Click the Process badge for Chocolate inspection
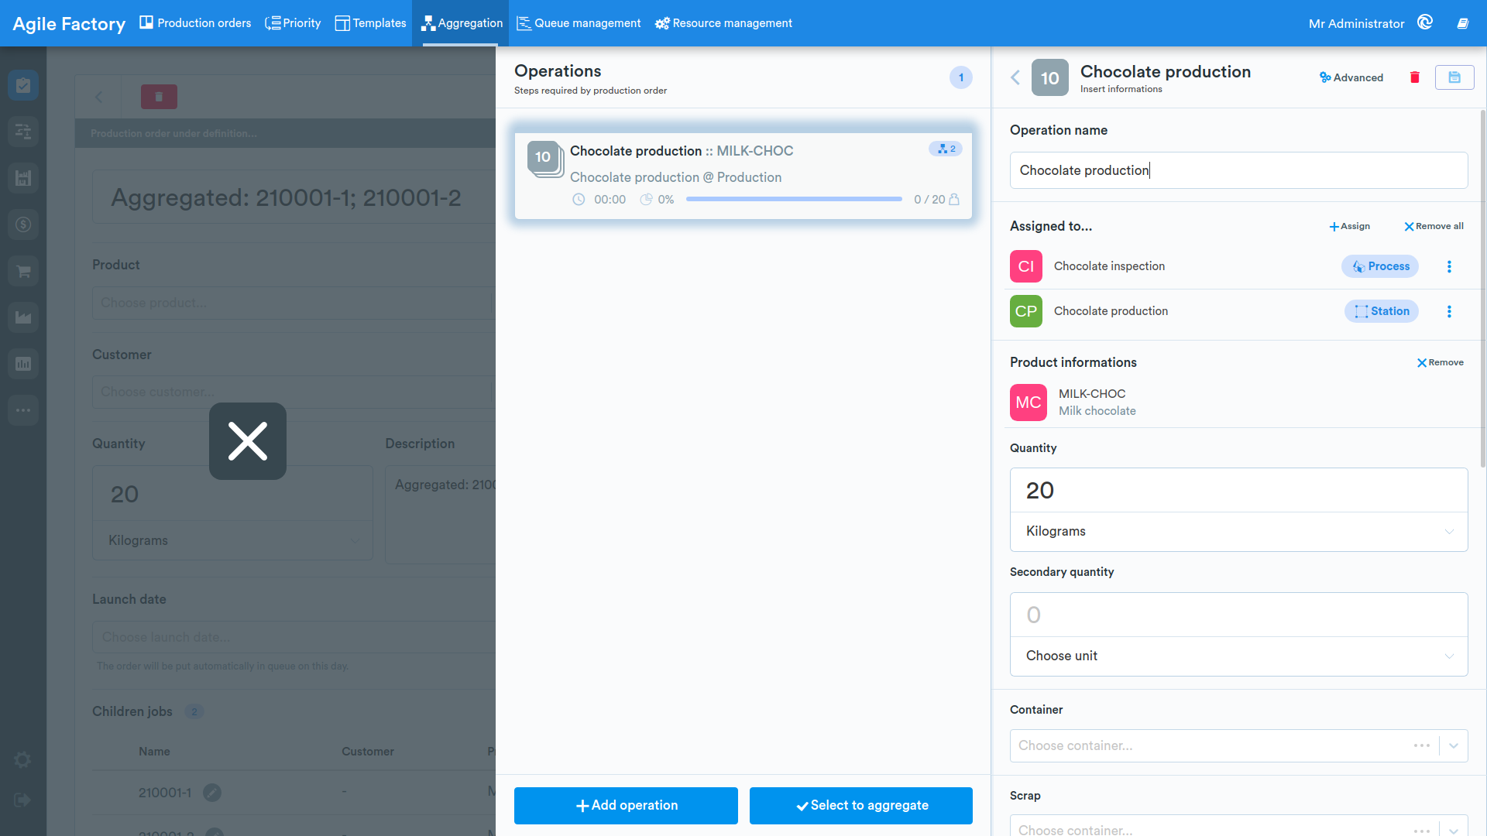The width and height of the screenshot is (1487, 836). pos(1380,266)
